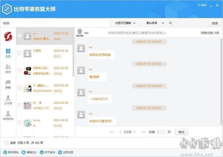Click the group avatar dated 2019-02-05
Screen dimensions: 223x157
pos(27,71)
